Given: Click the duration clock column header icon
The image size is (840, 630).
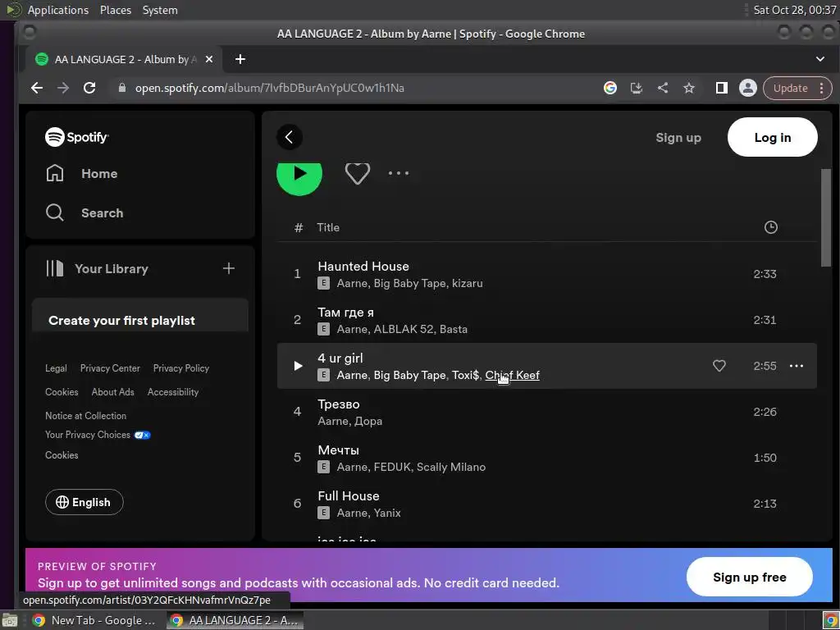Looking at the screenshot, I should click(770, 227).
